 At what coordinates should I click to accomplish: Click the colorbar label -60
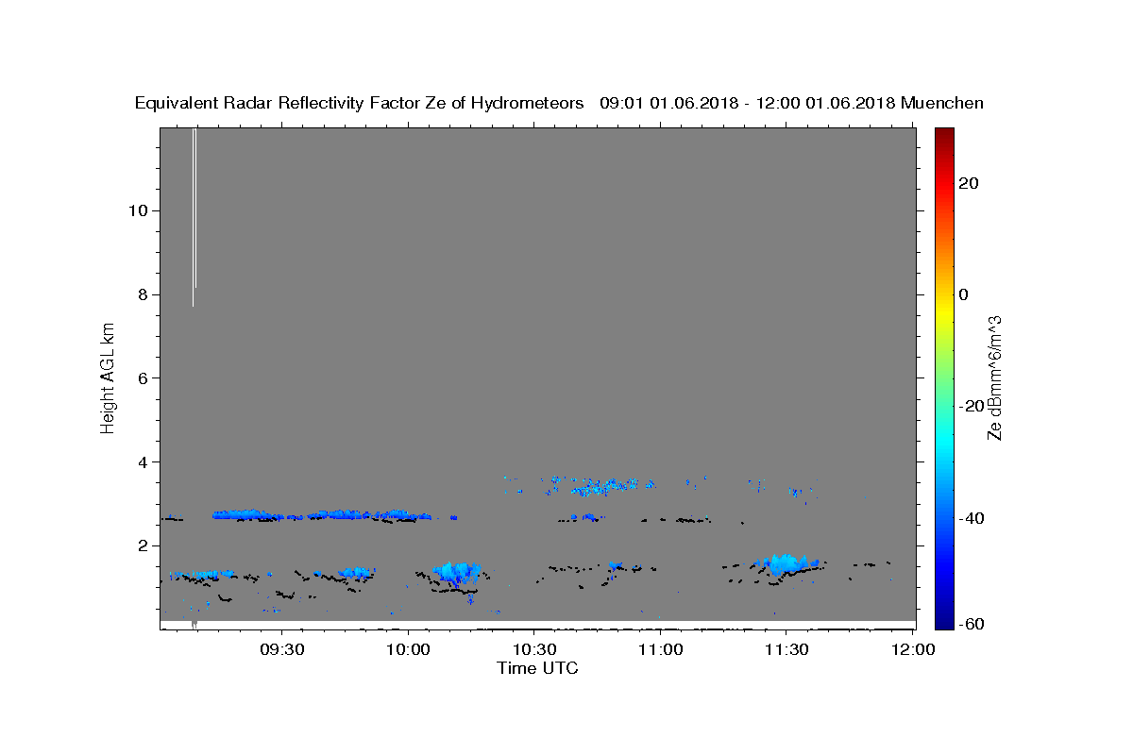[x=972, y=625]
